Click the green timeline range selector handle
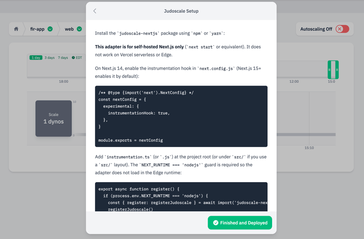Screen dimensions: 364x239 (x=333, y=70)
